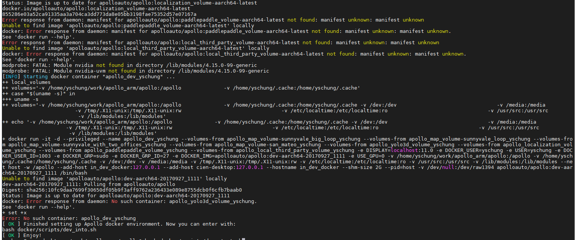The width and height of the screenshot is (575, 240).
Task: Click "docker: Error response" paddlepaddle_volume line
Action: tap(226, 31)
